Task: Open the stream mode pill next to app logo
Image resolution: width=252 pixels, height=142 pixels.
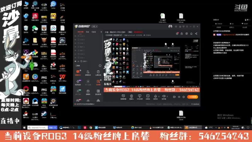Action: pos(94,27)
